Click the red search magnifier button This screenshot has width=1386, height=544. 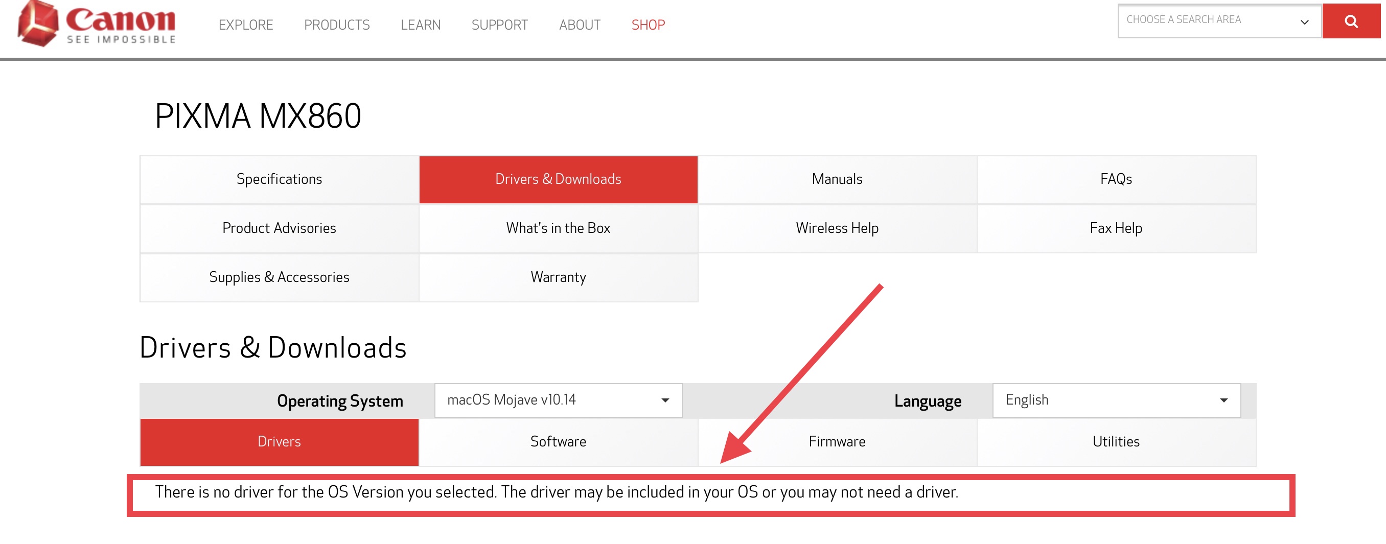click(1351, 21)
